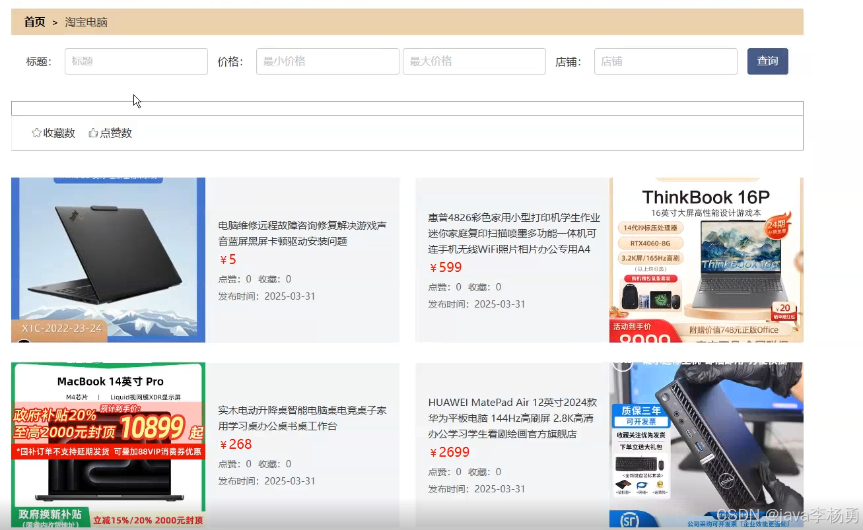The height and width of the screenshot is (530, 863).
Task: Click 点赞：0 on the 电脑维修 card
Action: tap(235, 279)
